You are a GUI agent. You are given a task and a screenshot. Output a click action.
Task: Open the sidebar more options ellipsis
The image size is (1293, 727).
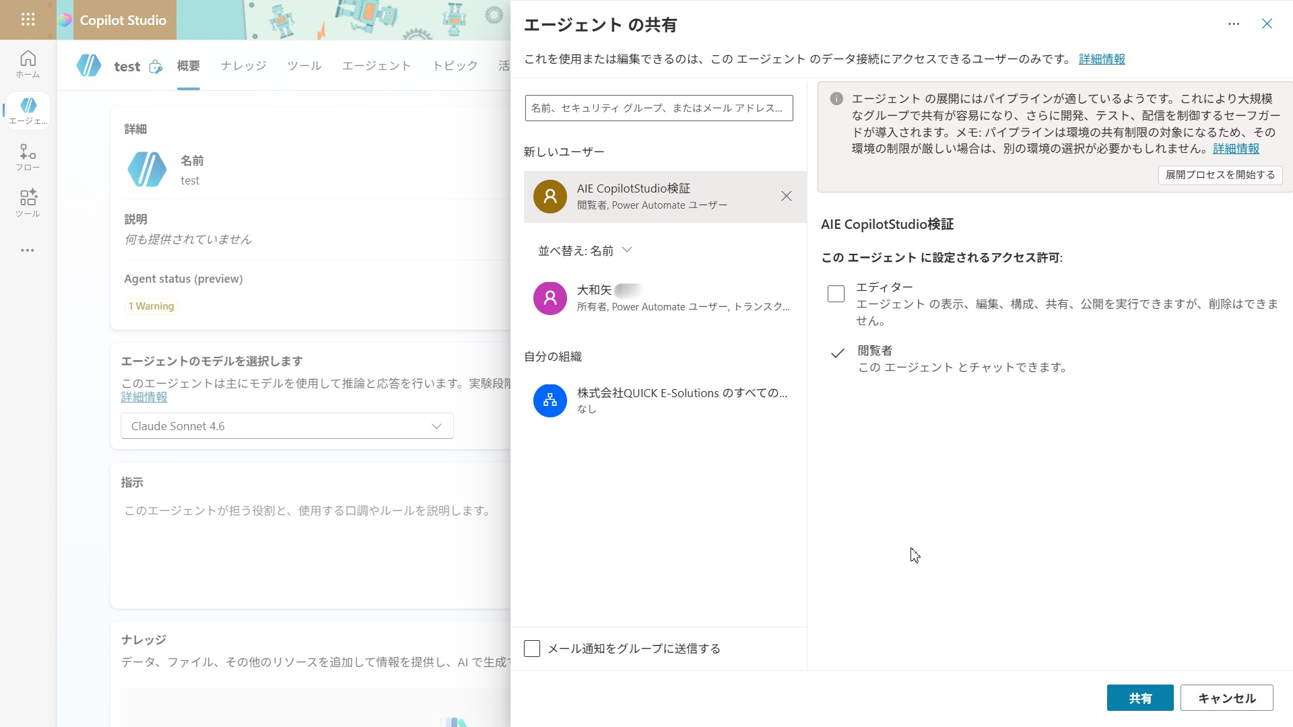coord(28,250)
